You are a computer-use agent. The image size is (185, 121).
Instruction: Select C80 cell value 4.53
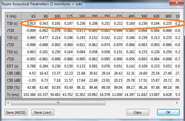point(29,73)
